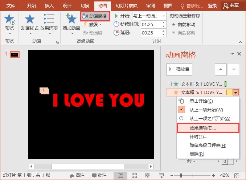Decrease the delay with down spinner
Image resolution: width=246 pixels, height=180 pixels.
point(164,35)
